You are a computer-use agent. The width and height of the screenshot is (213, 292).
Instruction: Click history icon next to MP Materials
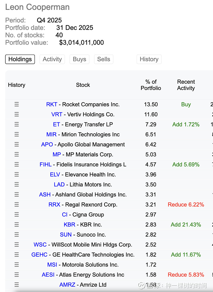coord(17,154)
